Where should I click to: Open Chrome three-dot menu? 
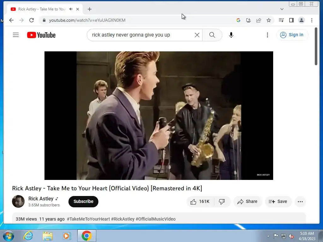(312, 20)
